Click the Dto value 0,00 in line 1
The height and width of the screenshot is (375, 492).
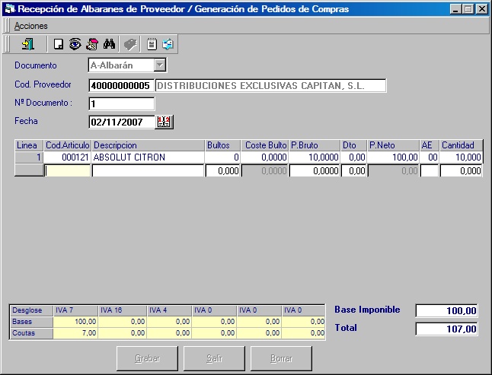click(353, 157)
